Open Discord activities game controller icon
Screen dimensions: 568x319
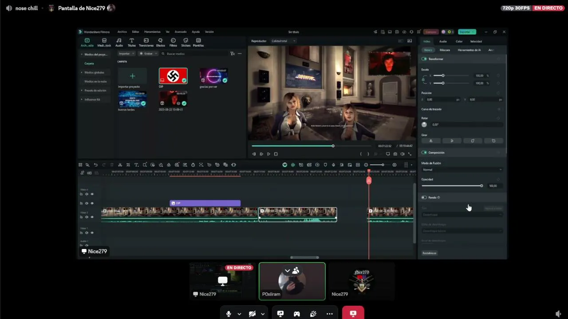pyautogui.click(x=297, y=314)
